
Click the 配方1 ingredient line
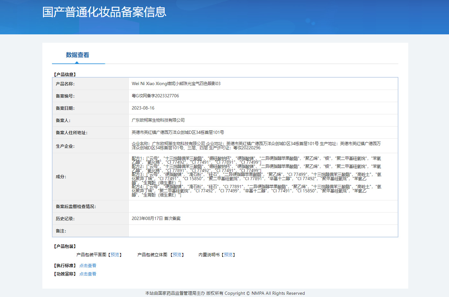click(x=256, y=160)
